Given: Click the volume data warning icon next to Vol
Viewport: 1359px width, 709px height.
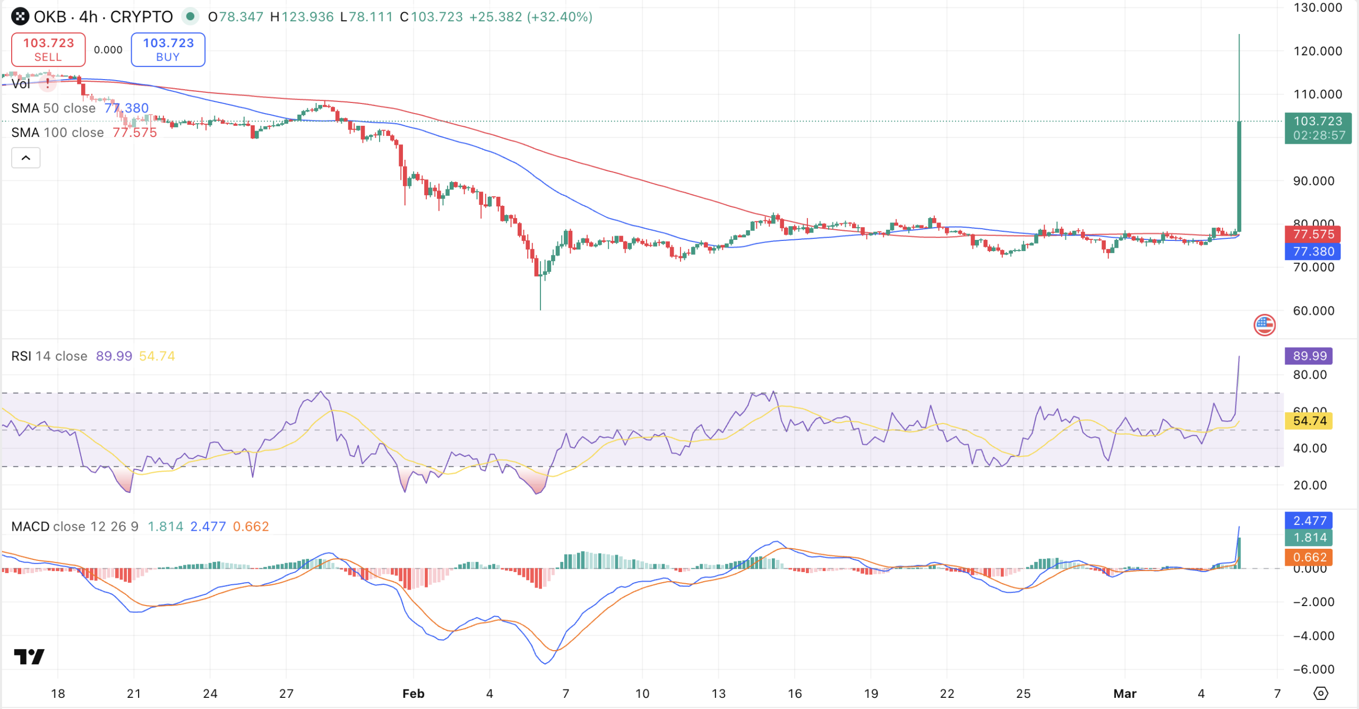Looking at the screenshot, I should (47, 83).
